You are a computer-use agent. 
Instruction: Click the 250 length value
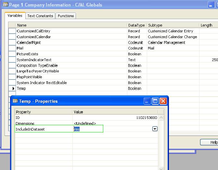[215, 60]
